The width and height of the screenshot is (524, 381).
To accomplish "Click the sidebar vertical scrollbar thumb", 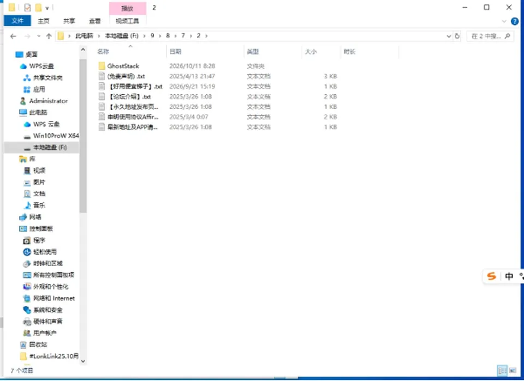I will pos(83,136).
